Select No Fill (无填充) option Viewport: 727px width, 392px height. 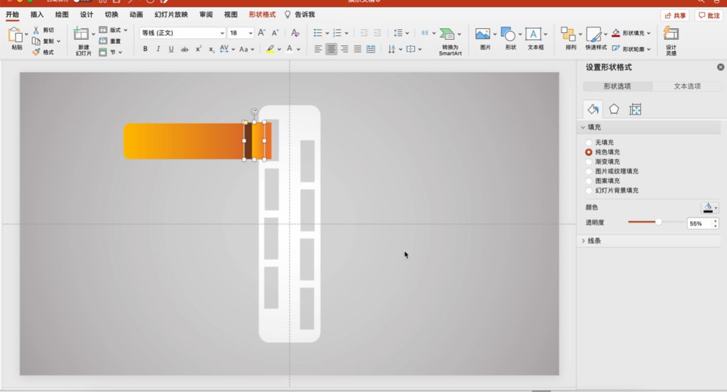[x=589, y=143]
